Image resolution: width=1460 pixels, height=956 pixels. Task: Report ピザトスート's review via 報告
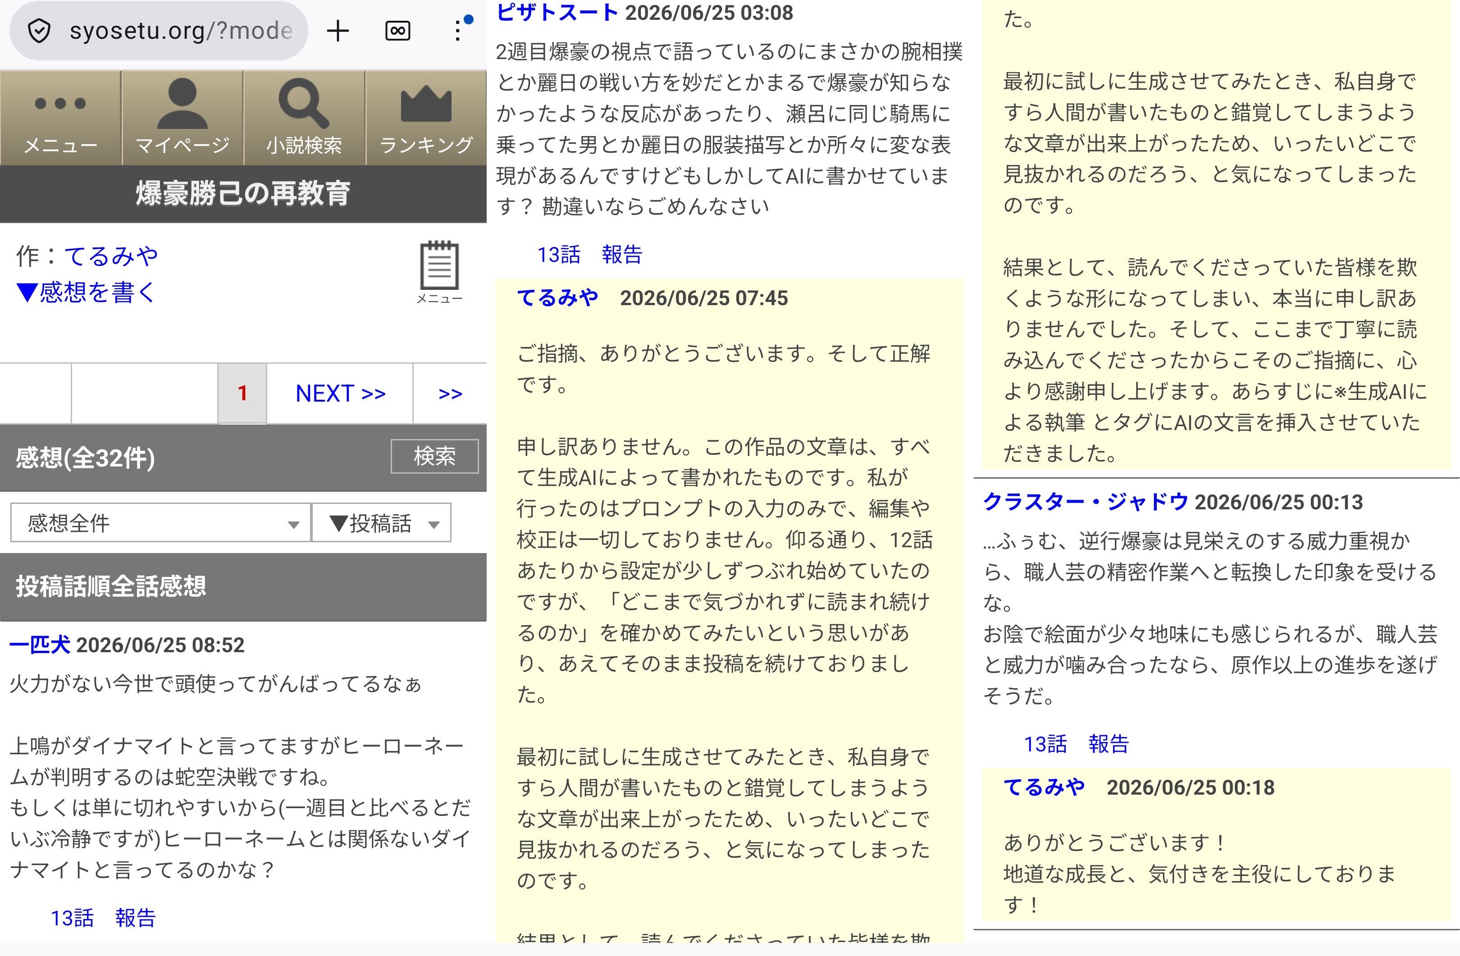tap(622, 255)
